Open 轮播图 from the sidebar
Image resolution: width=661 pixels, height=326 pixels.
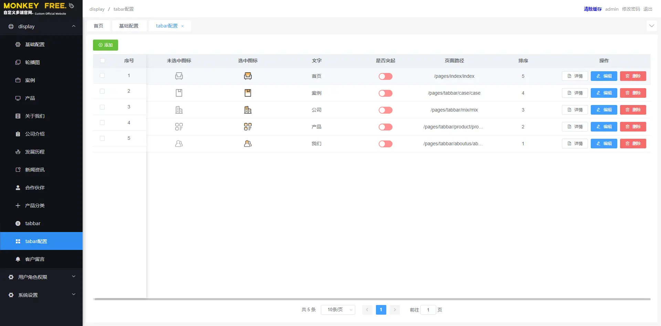coord(32,62)
